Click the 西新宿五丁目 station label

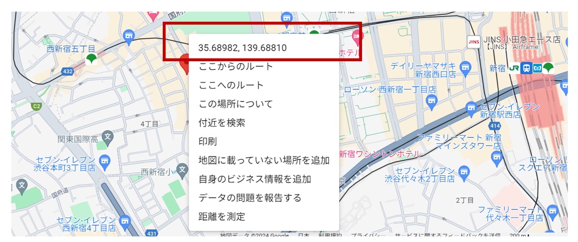pos(71,49)
